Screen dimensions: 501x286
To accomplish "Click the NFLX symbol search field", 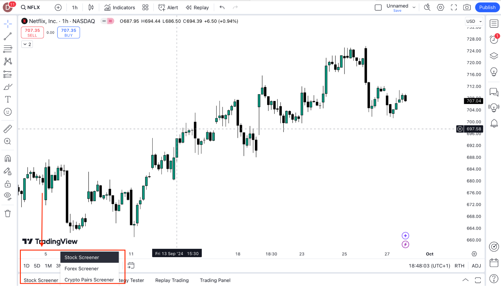I will 31,8.
